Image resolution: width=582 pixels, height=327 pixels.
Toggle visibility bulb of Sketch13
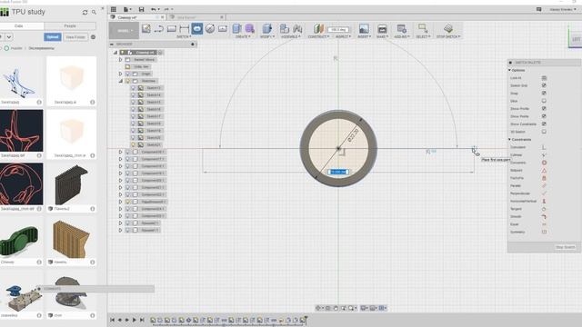point(133,88)
